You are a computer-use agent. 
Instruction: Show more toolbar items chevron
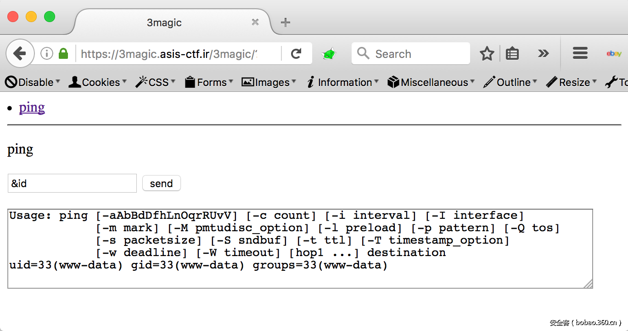pyautogui.click(x=543, y=54)
